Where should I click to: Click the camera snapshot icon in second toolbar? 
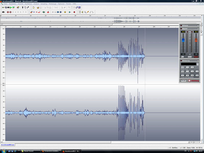coord(3,12)
